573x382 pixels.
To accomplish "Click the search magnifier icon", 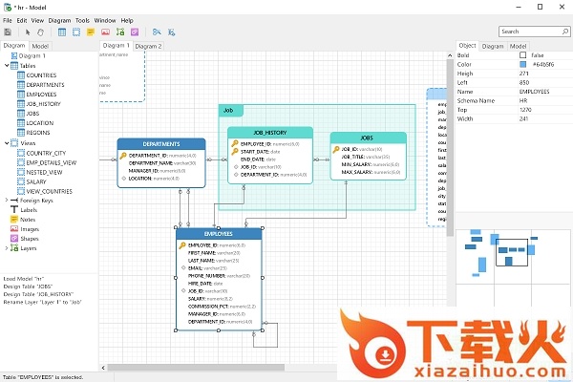I will coord(565,32).
